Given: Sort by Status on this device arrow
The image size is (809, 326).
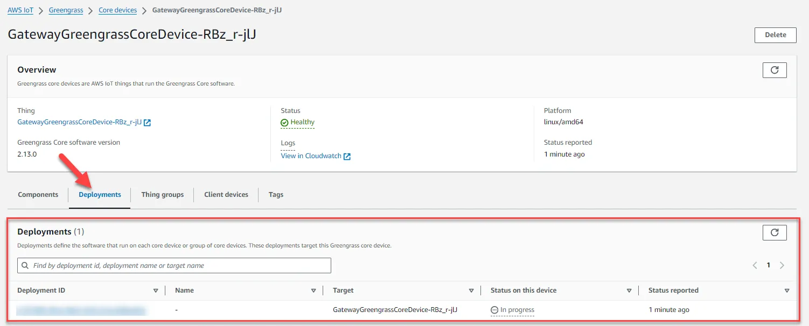Looking at the screenshot, I should coord(629,290).
